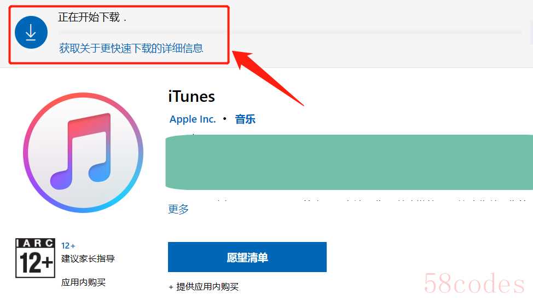Click the blue download arrow icon
Image resolution: width=533 pixels, height=300 pixels.
[x=31, y=32]
